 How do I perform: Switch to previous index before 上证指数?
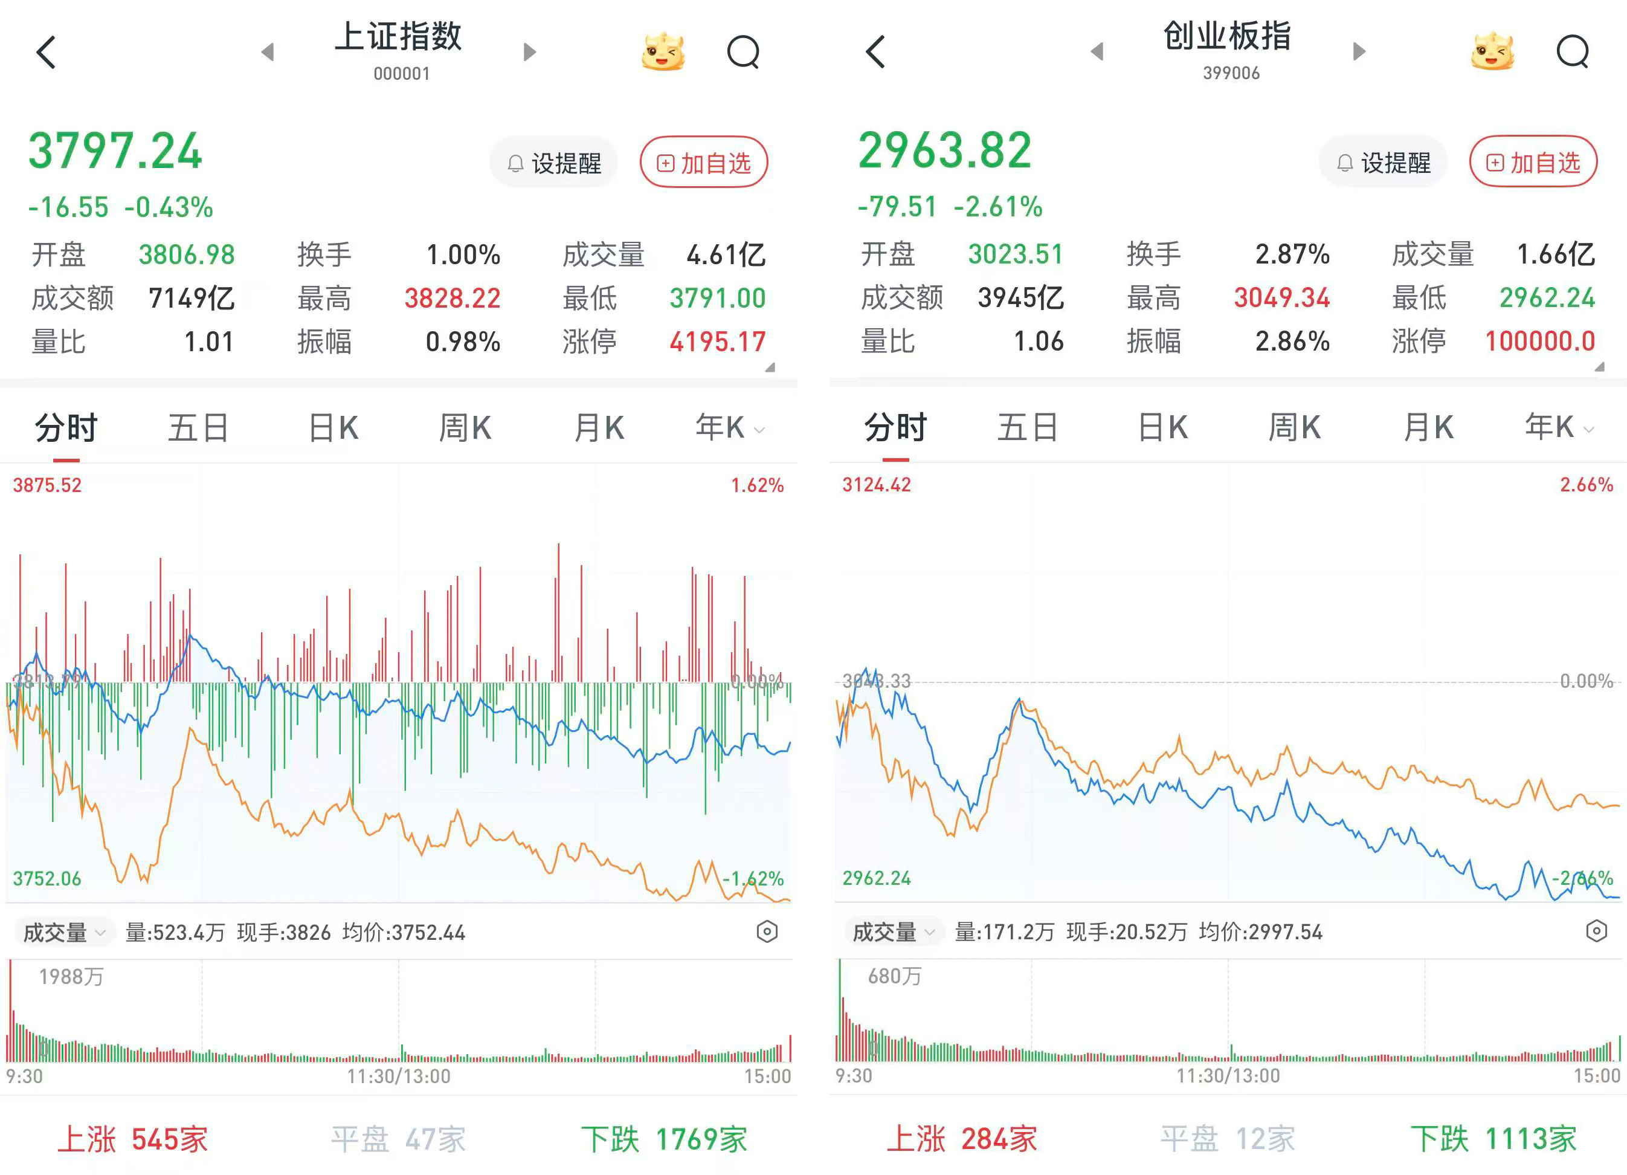point(268,52)
